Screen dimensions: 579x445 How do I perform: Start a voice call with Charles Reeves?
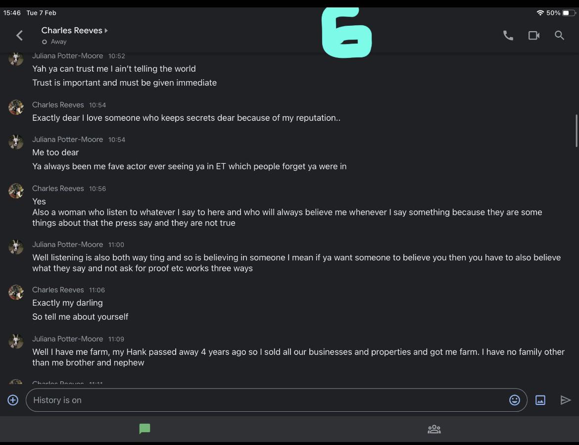[508, 35]
